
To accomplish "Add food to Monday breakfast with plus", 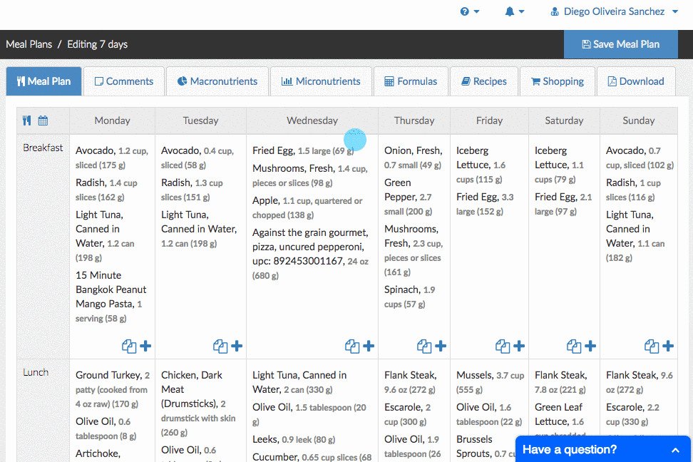I will (145, 346).
